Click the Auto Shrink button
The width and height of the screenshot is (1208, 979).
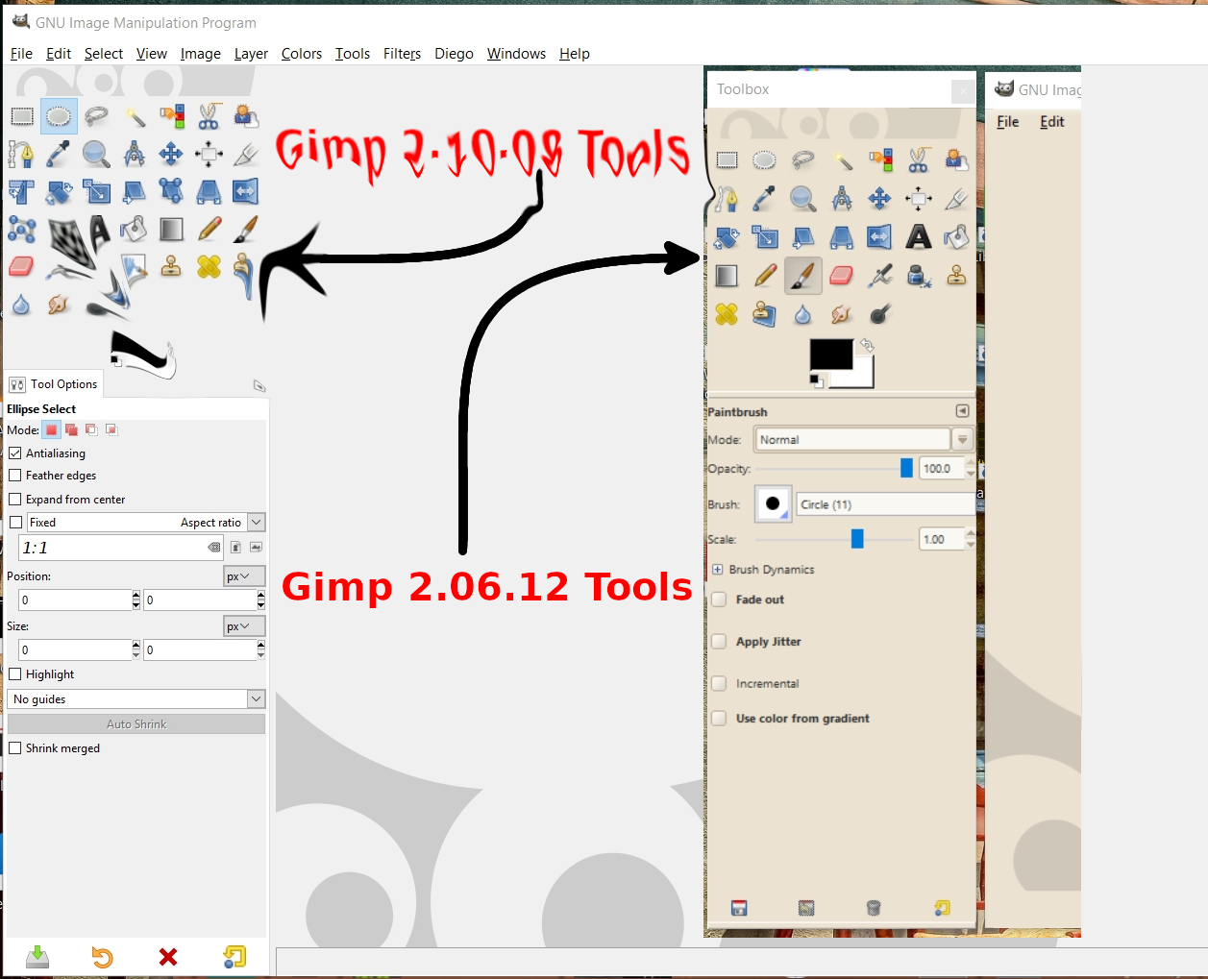coord(136,723)
